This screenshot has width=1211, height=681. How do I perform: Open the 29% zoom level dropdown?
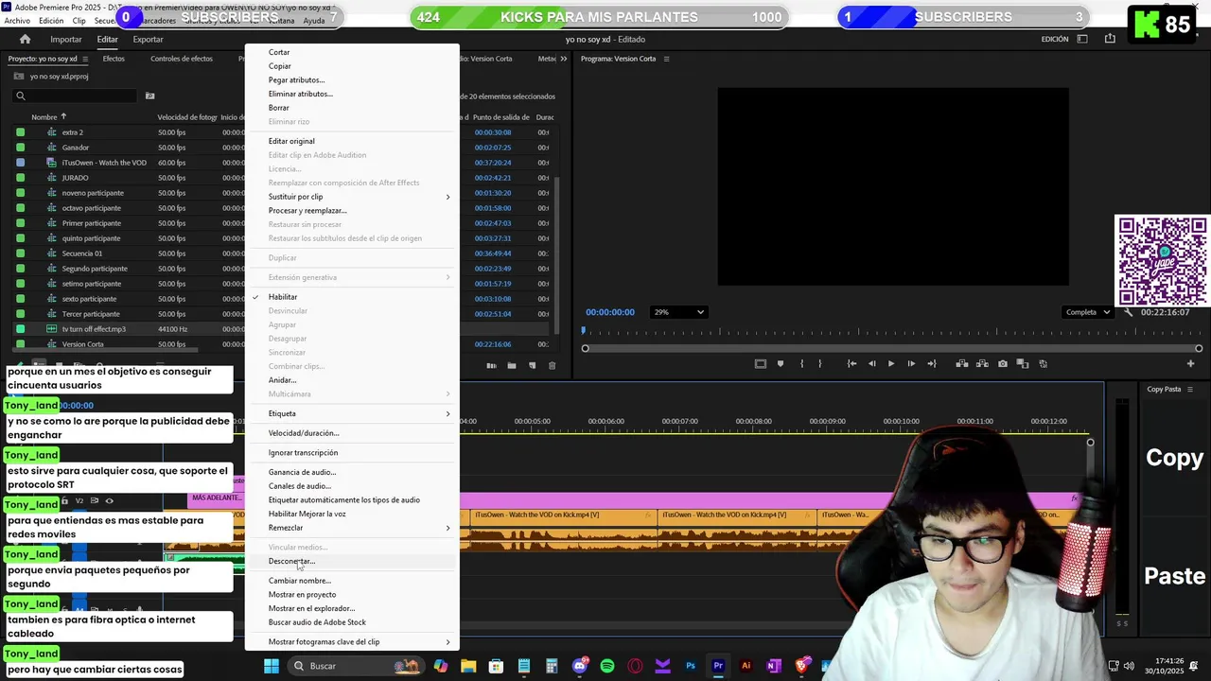(x=679, y=312)
